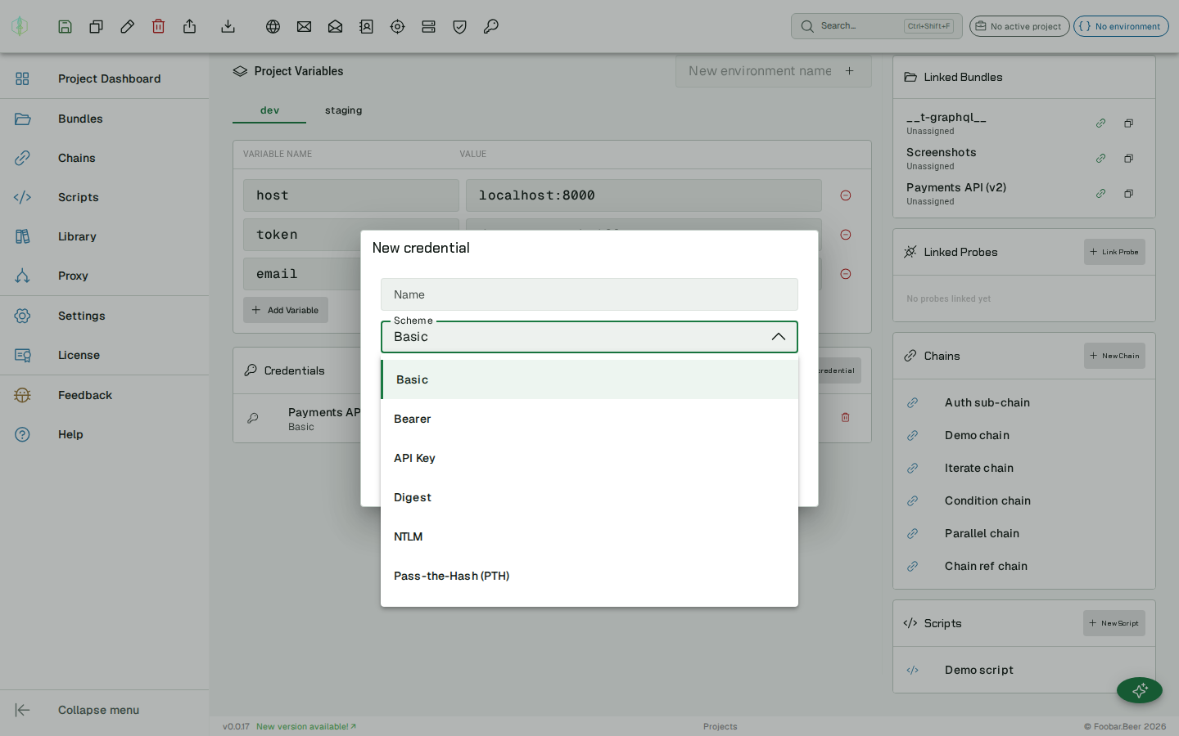Open Feedback in the sidebar

(x=104, y=395)
